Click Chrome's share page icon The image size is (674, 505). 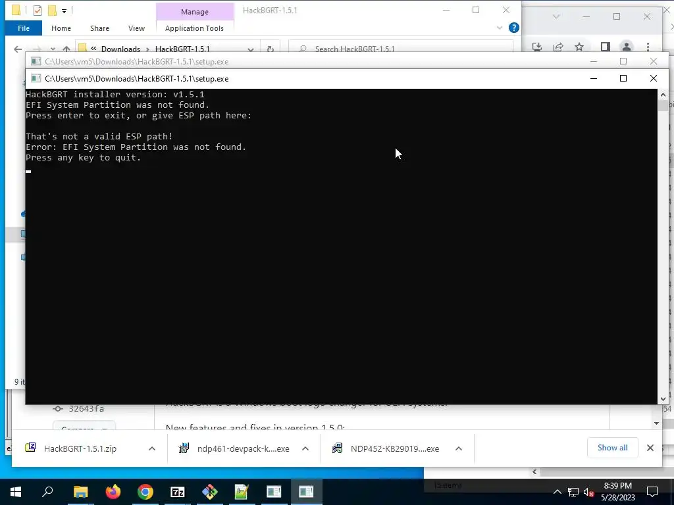[x=558, y=47]
